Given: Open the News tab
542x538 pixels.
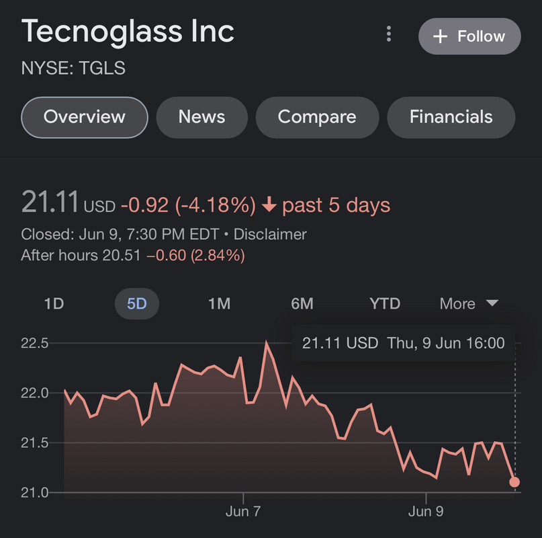Looking at the screenshot, I should pyautogui.click(x=201, y=117).
